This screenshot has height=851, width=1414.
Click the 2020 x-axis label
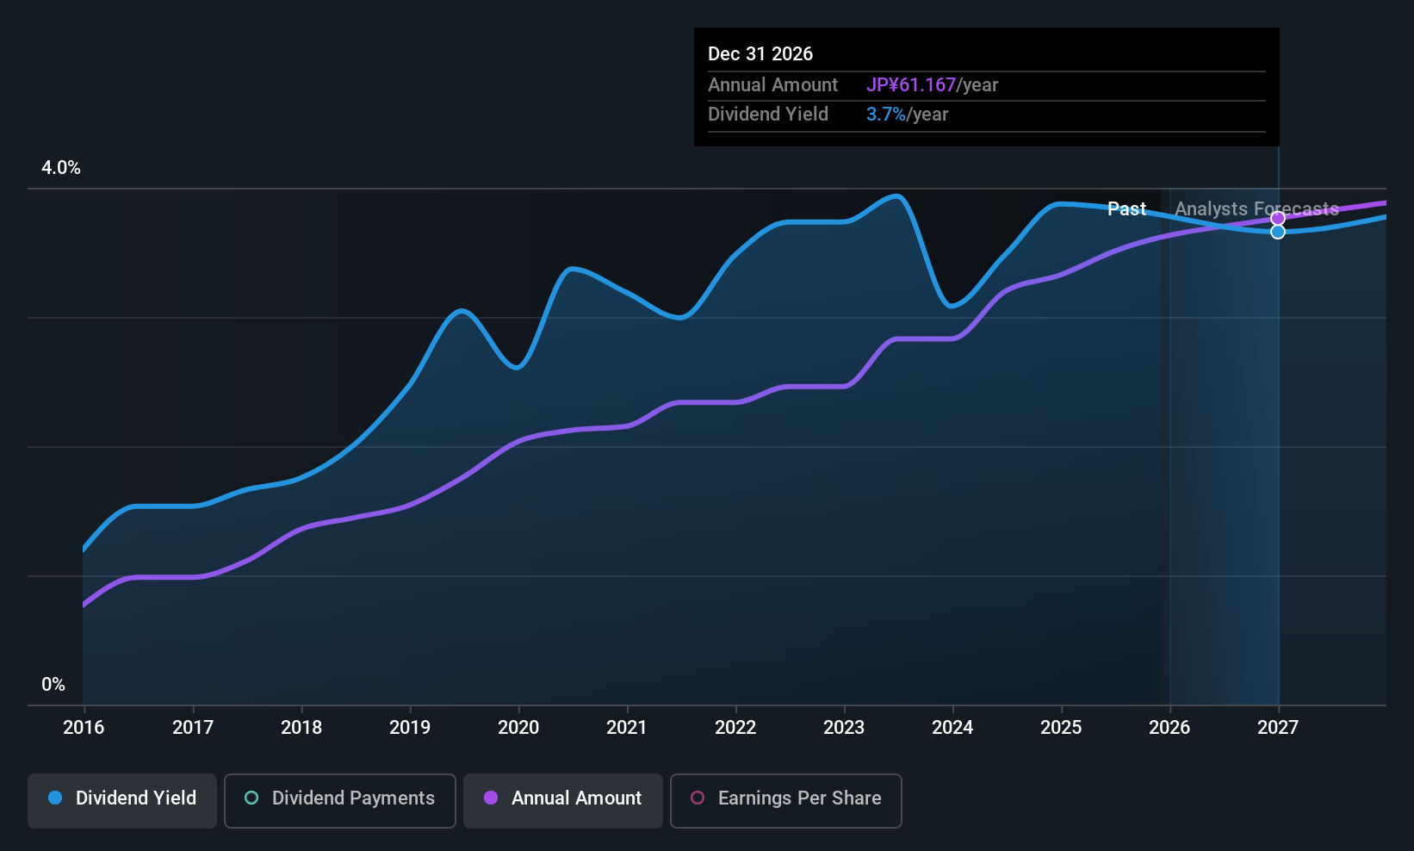518,728
